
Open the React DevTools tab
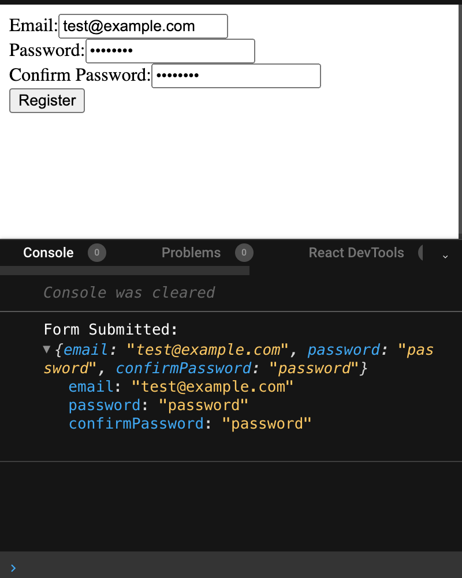[356, 253]
